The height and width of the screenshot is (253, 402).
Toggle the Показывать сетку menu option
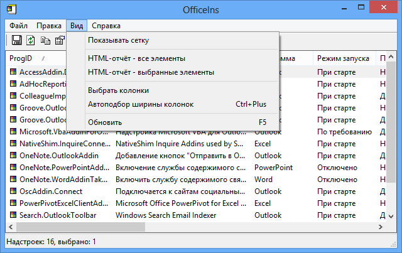(119, 41)
